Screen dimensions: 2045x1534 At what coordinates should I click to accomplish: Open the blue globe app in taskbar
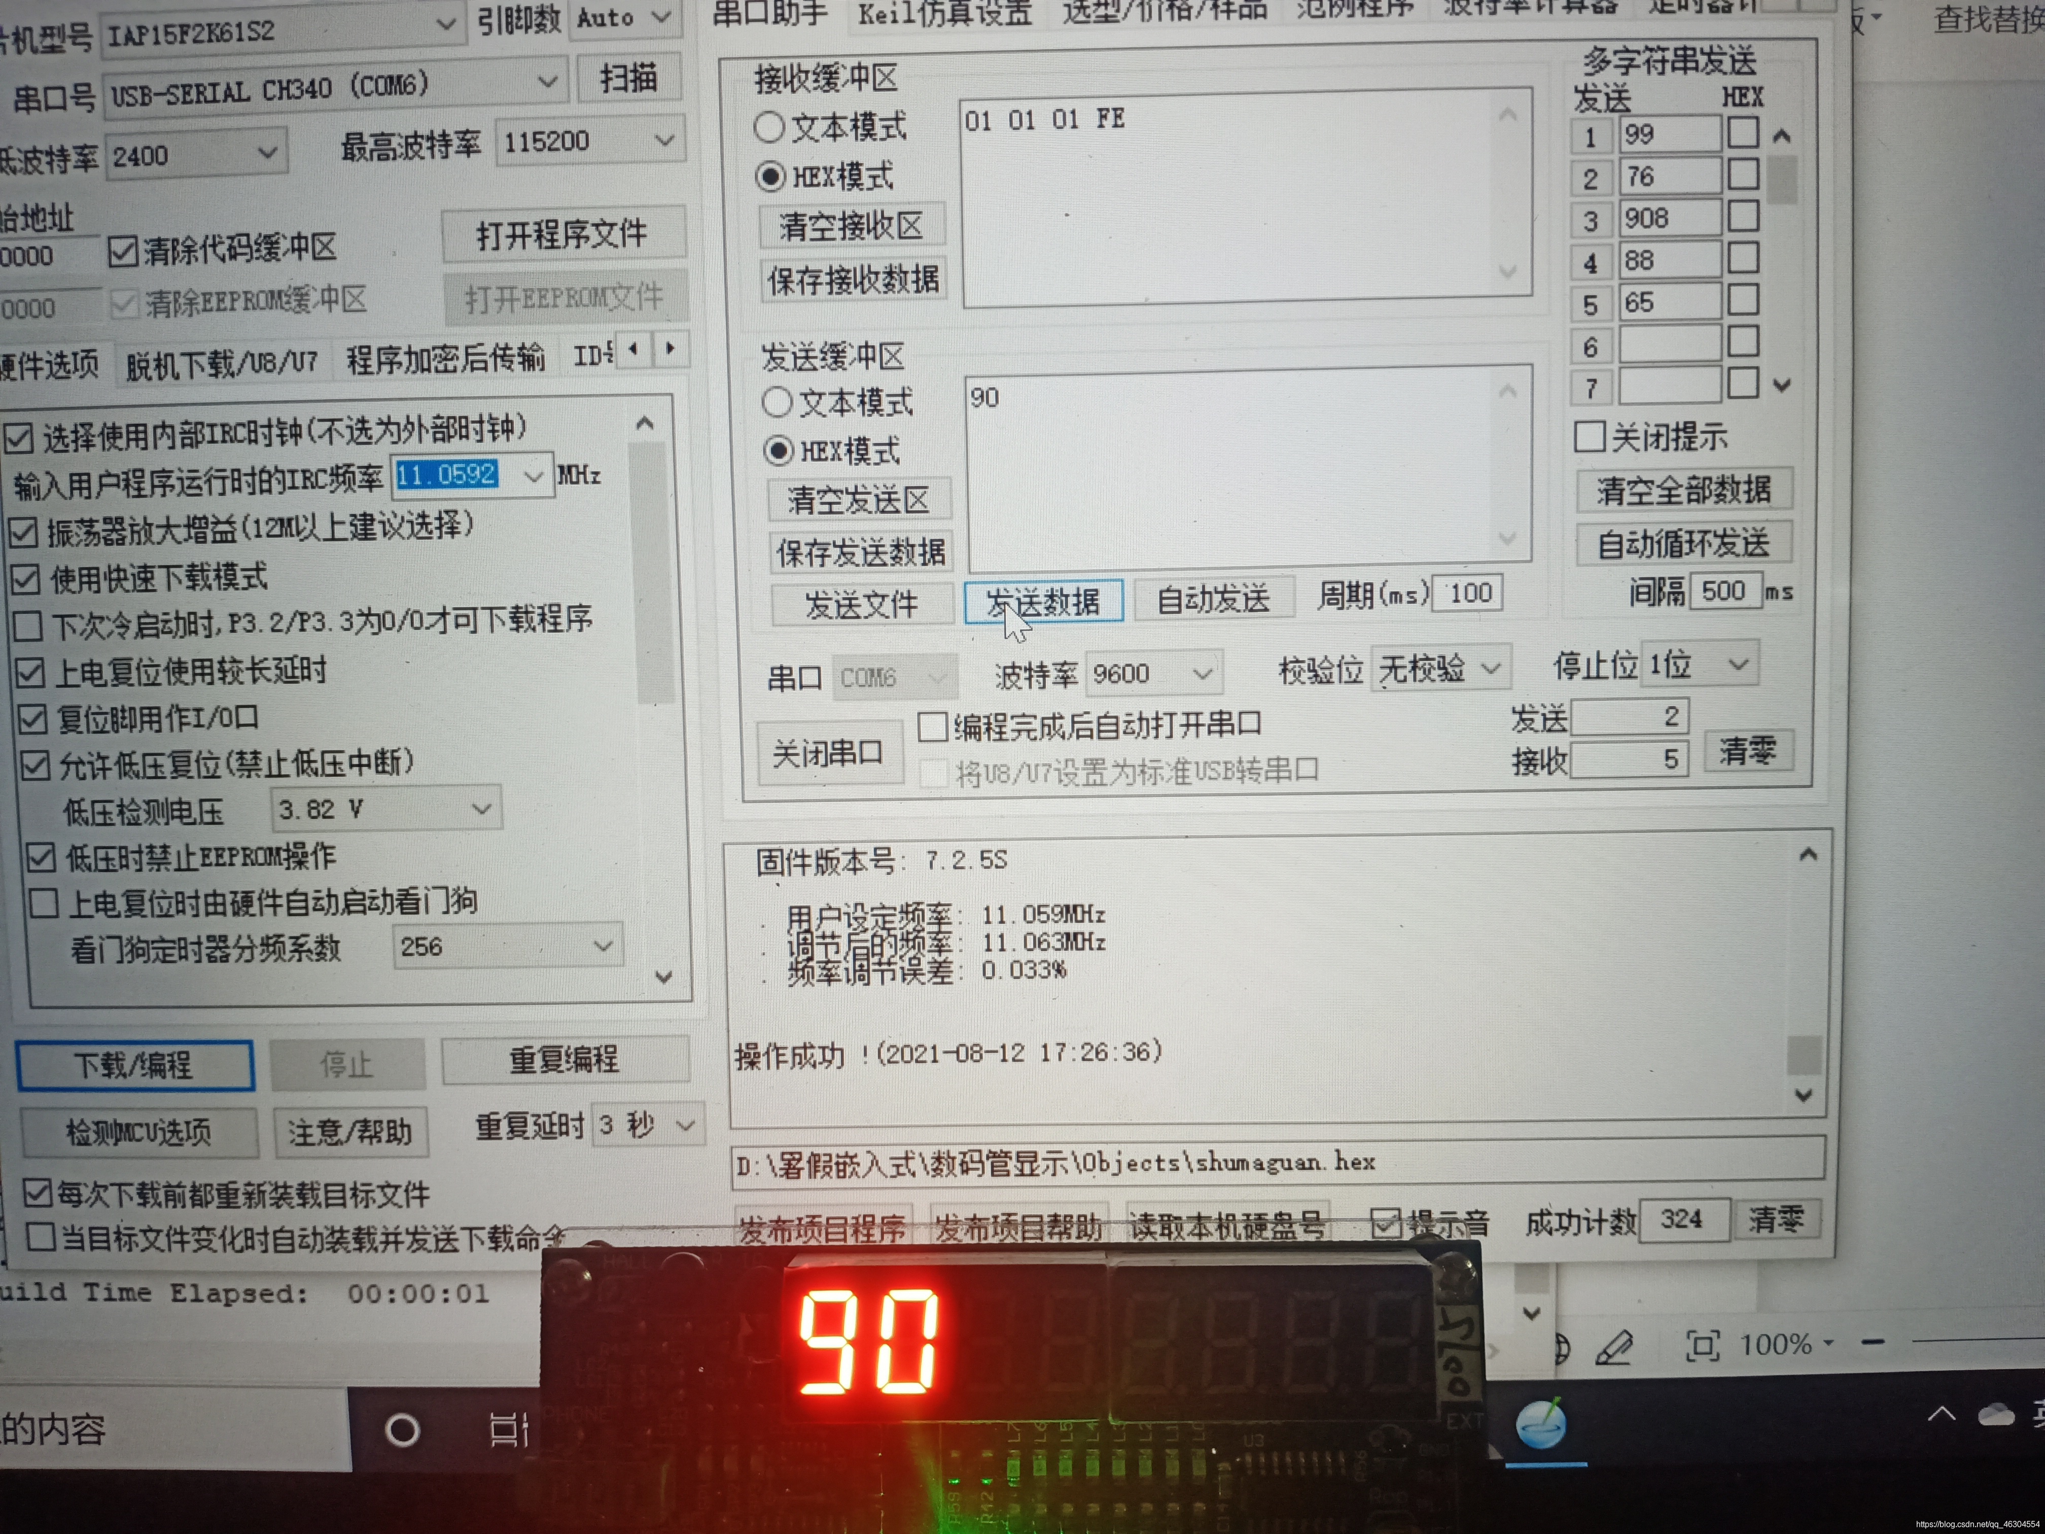(x=1541, y=1425)
